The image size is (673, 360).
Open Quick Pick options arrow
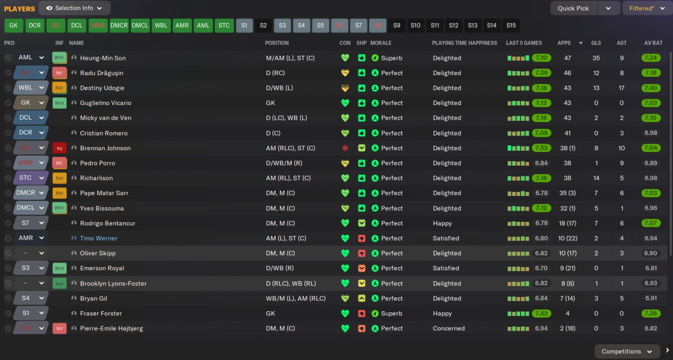pyautogui.click(x=608, y=8)
